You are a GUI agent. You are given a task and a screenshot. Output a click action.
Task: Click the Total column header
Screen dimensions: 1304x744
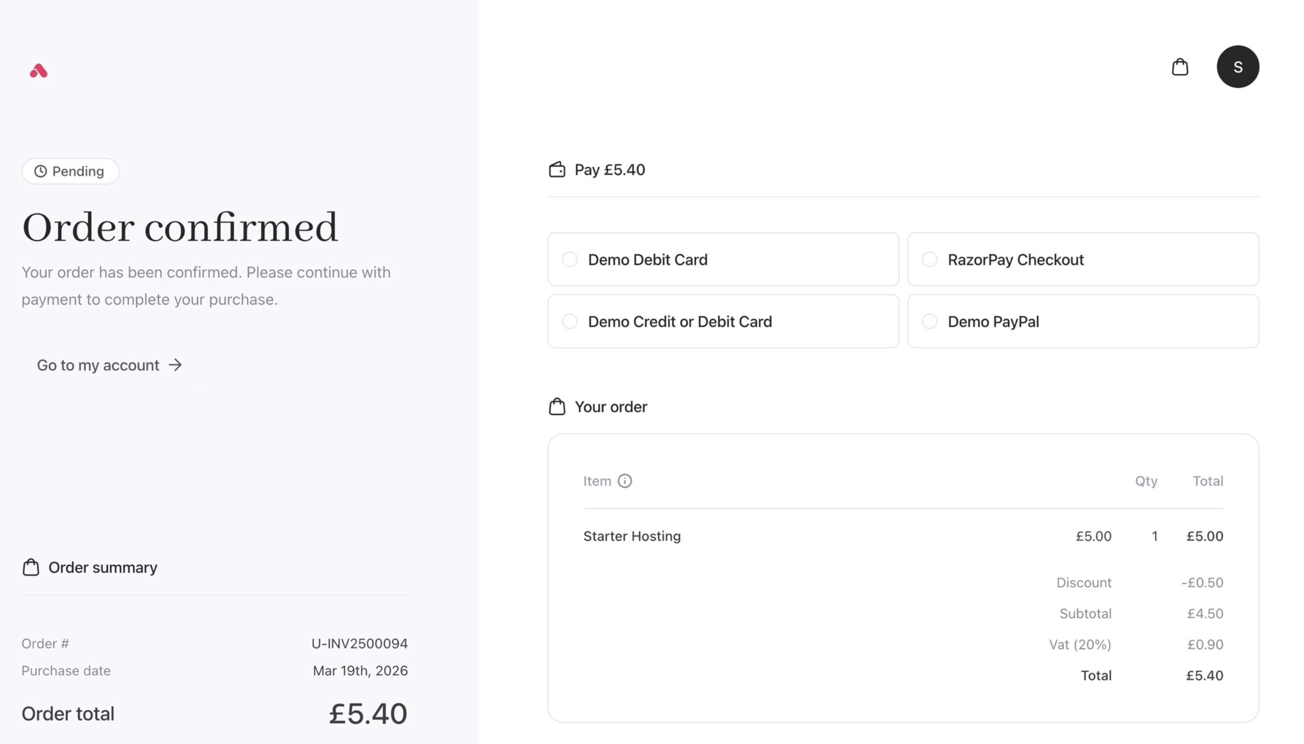[x=1207, y=481]
